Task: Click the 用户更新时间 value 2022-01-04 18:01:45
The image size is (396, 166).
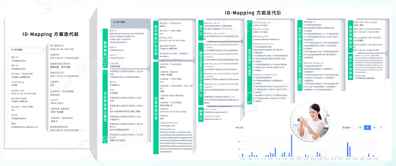Action: 62,49
